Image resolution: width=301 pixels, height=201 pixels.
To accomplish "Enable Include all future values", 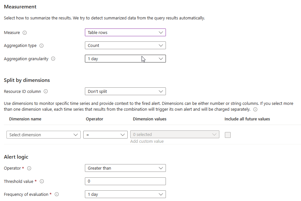I will tap(228, 135).
